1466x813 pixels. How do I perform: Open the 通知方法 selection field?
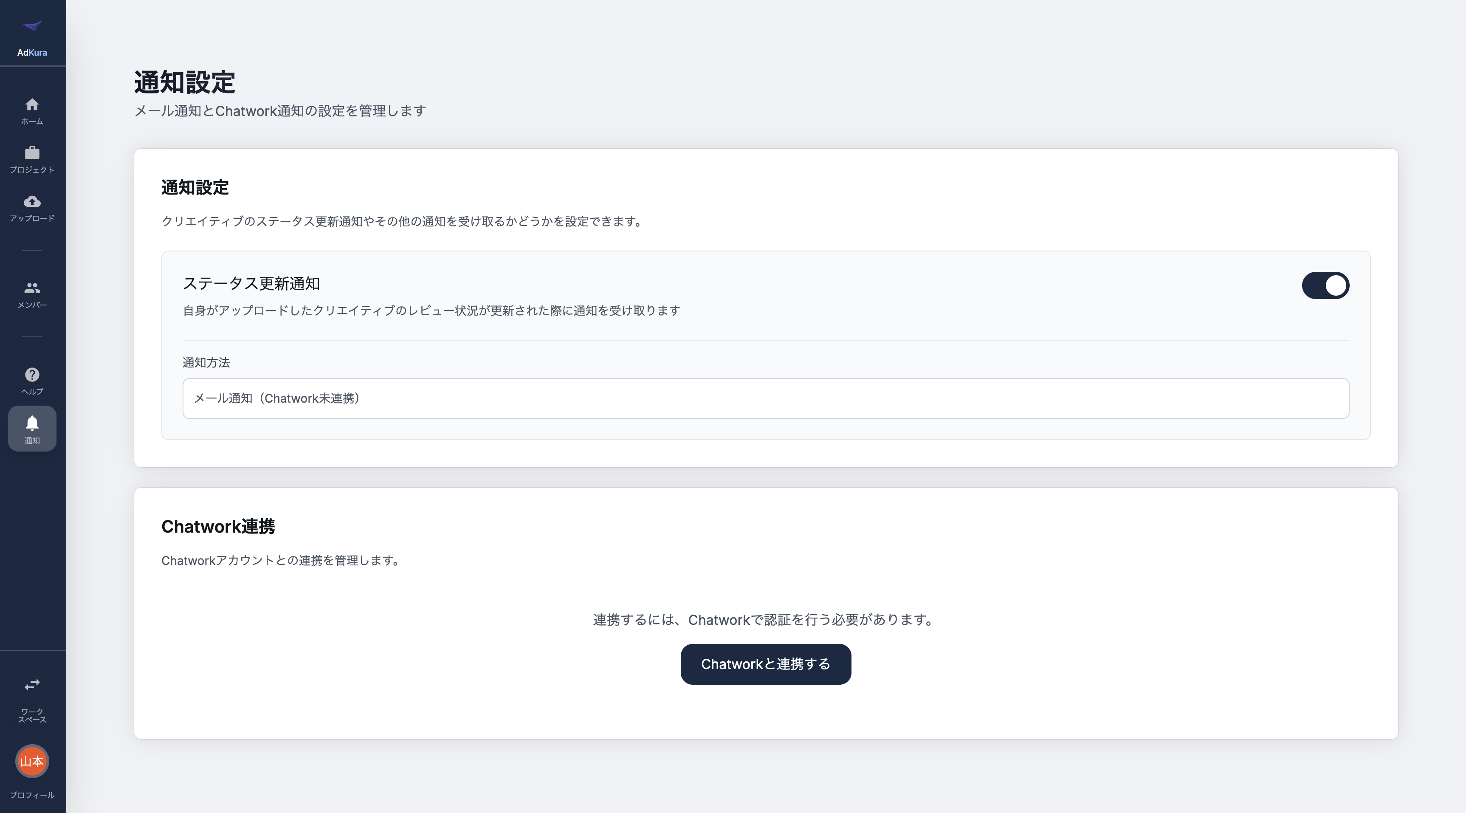point(765,398)
